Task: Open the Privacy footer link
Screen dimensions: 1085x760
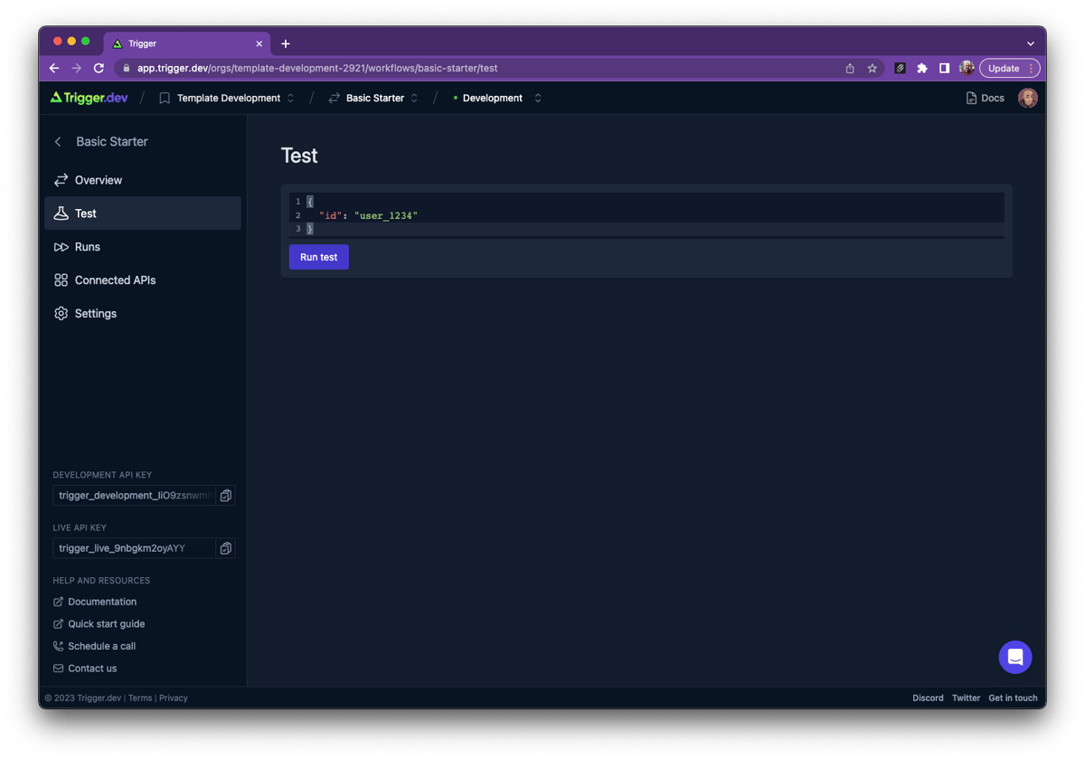Action: pos(174,698)
